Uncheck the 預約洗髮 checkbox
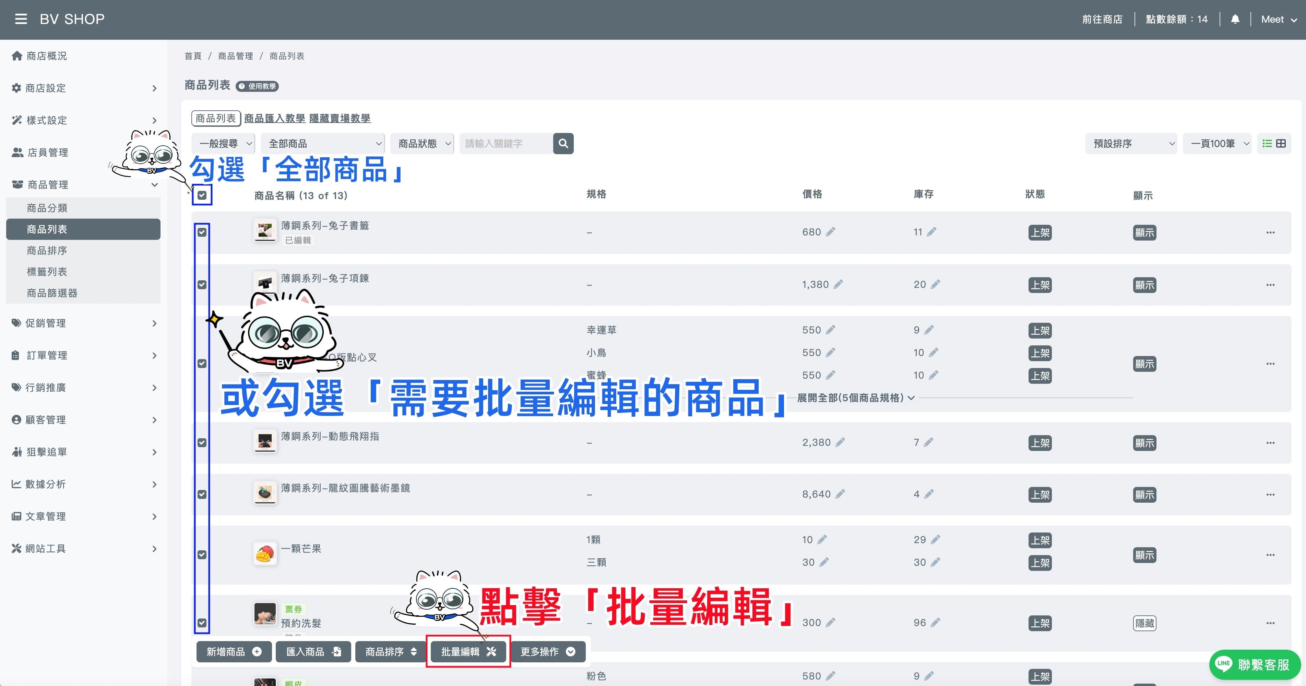The image size is (1306, 686). tap(202, 623)
